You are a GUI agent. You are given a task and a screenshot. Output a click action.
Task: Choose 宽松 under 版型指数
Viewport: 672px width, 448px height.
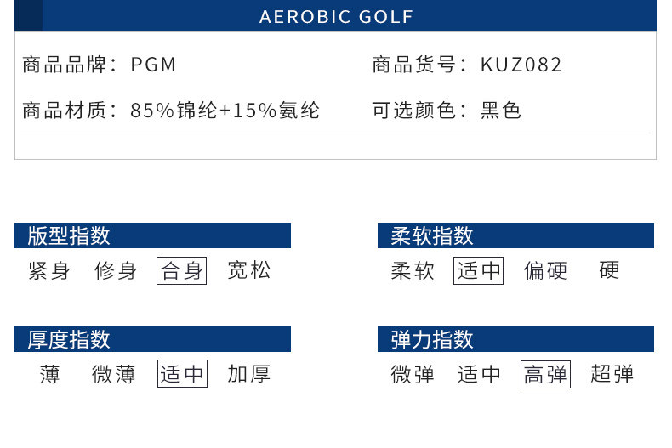pyautogui.click(x=249, y=271)
